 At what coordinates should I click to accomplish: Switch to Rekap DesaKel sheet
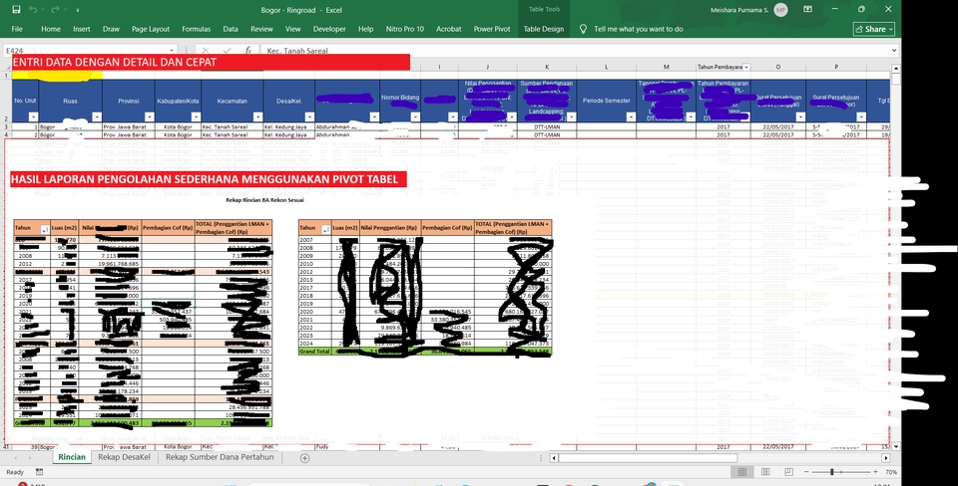click(124, 457)
